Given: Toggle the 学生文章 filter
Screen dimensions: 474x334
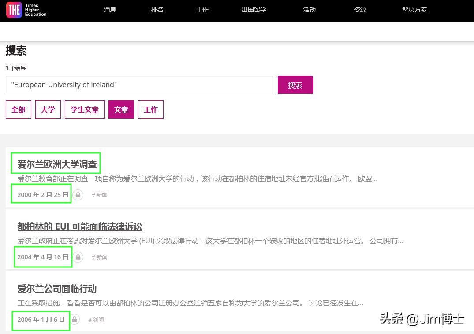Looking at the screenshot, I should [x=84, y=109].
